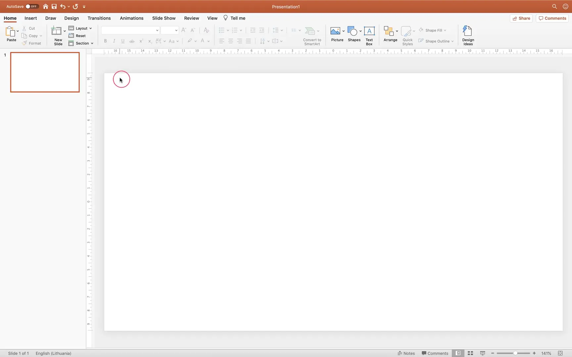The height and width of the screenshot is (357, 572).
Task: Open the Shape Fill dropdown
Action: [433, 30]
